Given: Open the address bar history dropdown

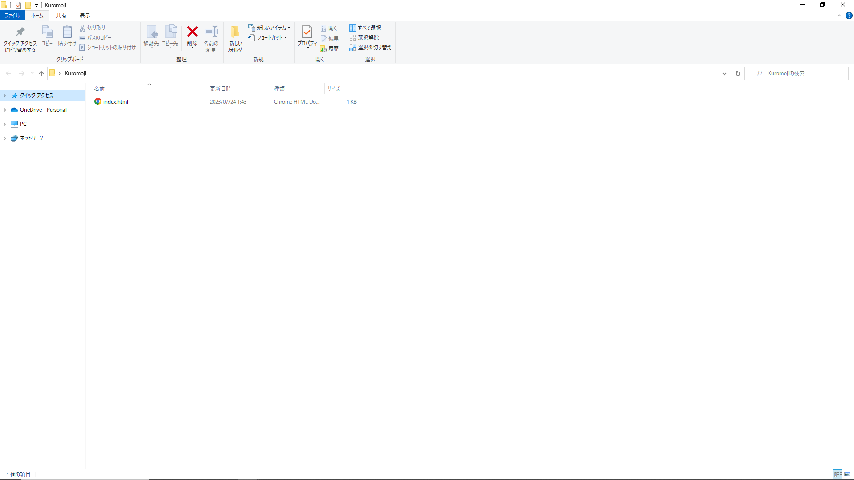Looking at the screenshot, I should [x=724, y=73].
